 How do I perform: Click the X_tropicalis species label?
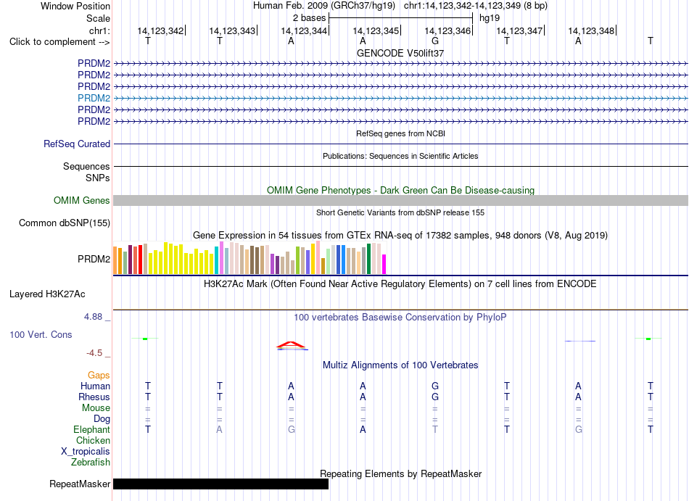coord(86,452)
